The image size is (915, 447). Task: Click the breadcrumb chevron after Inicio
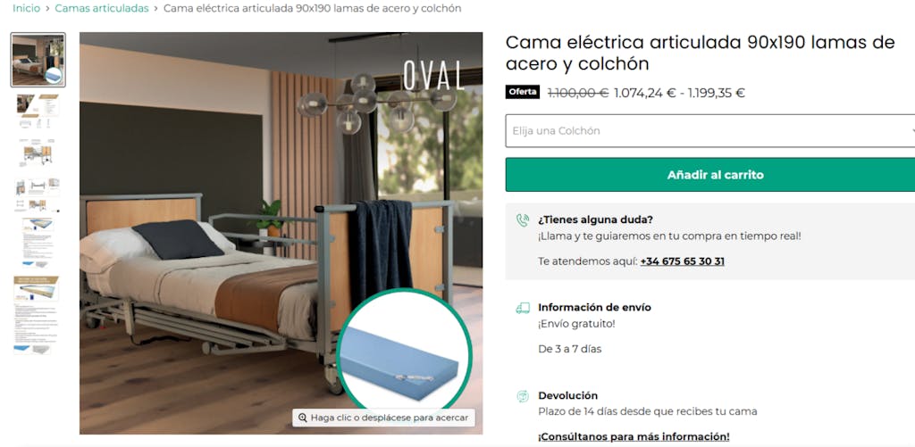pos(48,9)
